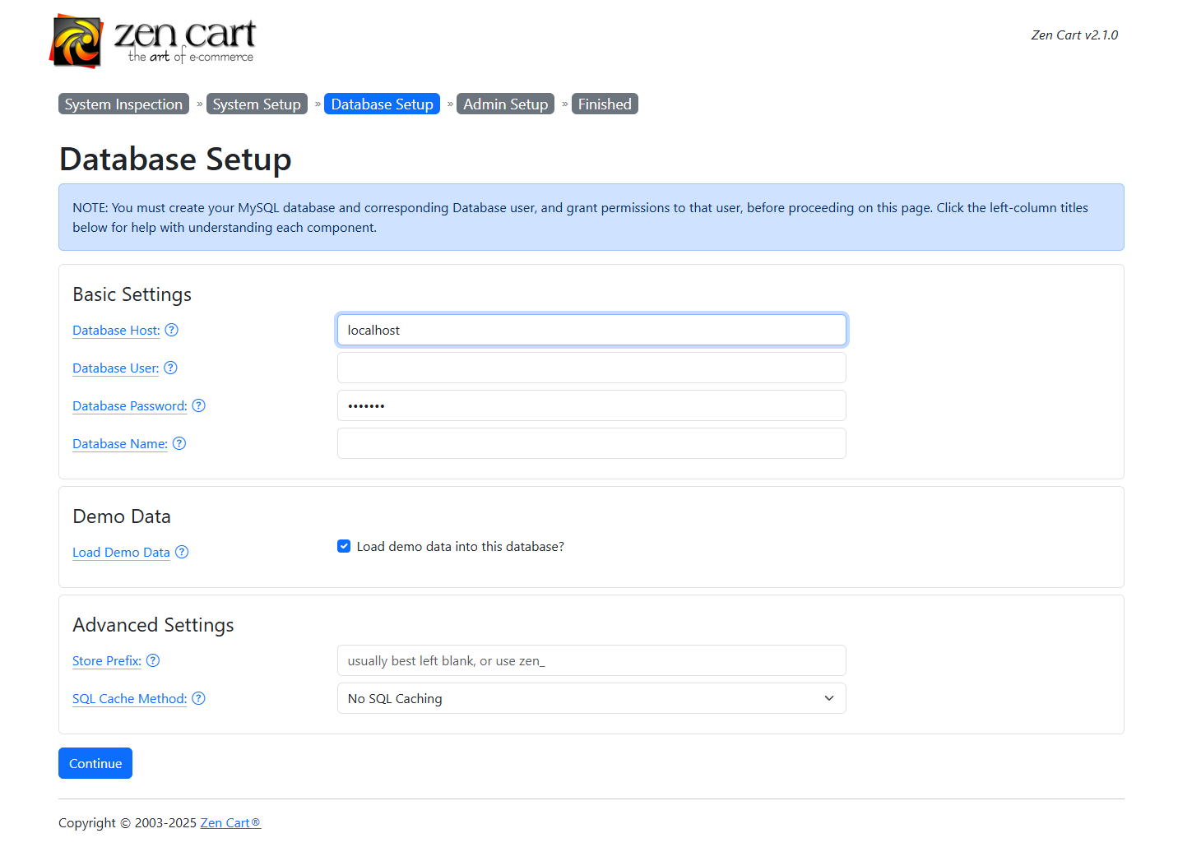Viewport: 1178px width, 861px height.
Task: Open the Database Name help icon
Action: click(x=179, y=443)
